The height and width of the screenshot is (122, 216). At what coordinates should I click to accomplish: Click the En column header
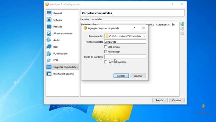coord(173,25)
